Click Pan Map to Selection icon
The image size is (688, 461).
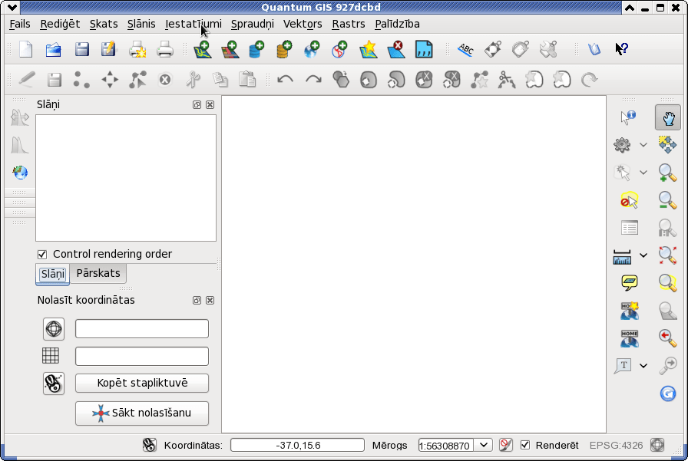667,145
